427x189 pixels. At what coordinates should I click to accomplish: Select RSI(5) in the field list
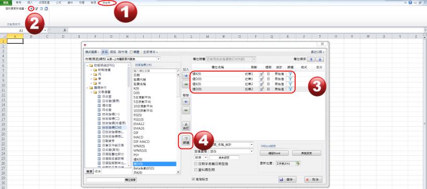pyautogui.click(x=137, y=115)
